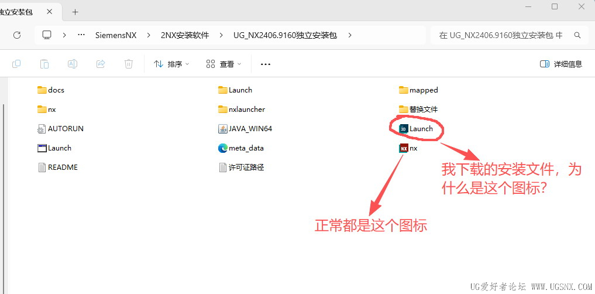Select the AUTORUN settings file icon
Viewport: 595px width, 294px height.
click(42, 129)
